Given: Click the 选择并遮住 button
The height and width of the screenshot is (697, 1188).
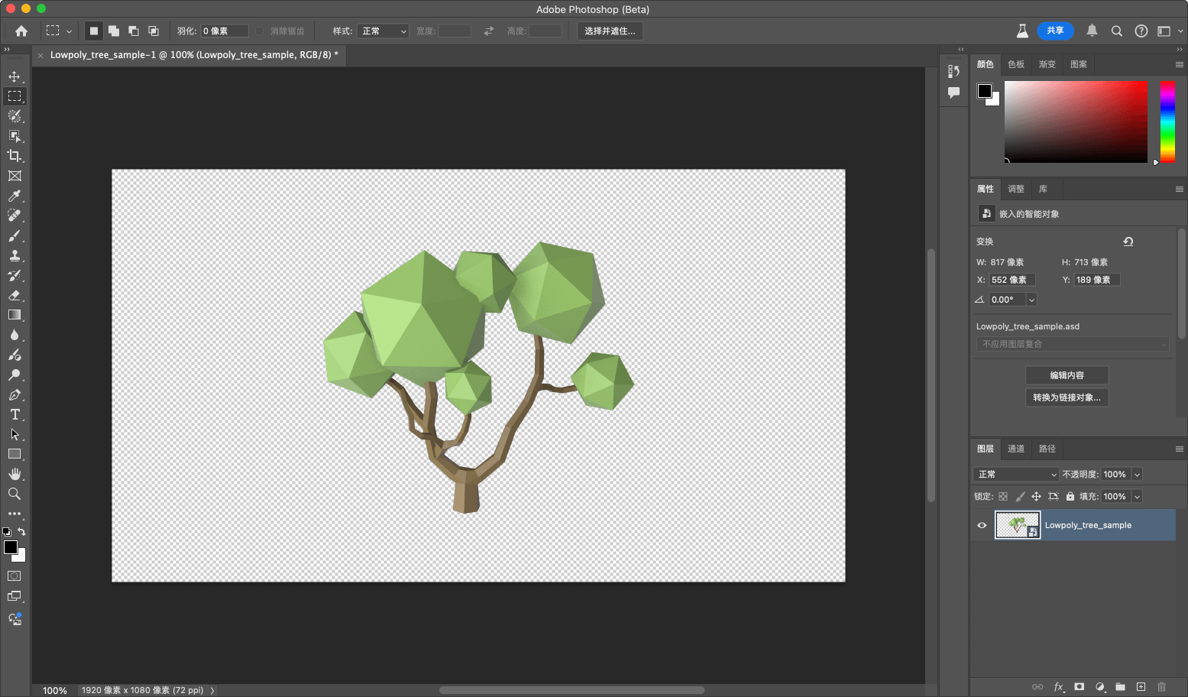Looking at the screenshot, I should coord(609,31).
